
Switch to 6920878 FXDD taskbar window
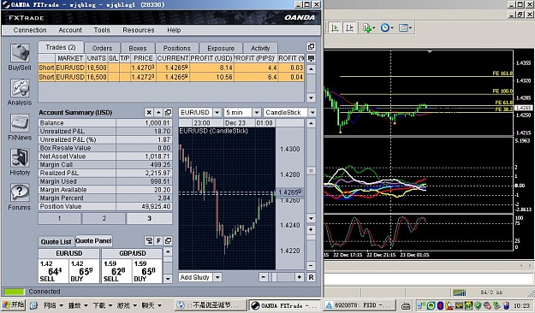point(359,305)
